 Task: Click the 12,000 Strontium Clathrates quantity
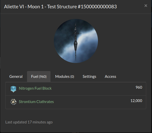click(x=136, y=101)
